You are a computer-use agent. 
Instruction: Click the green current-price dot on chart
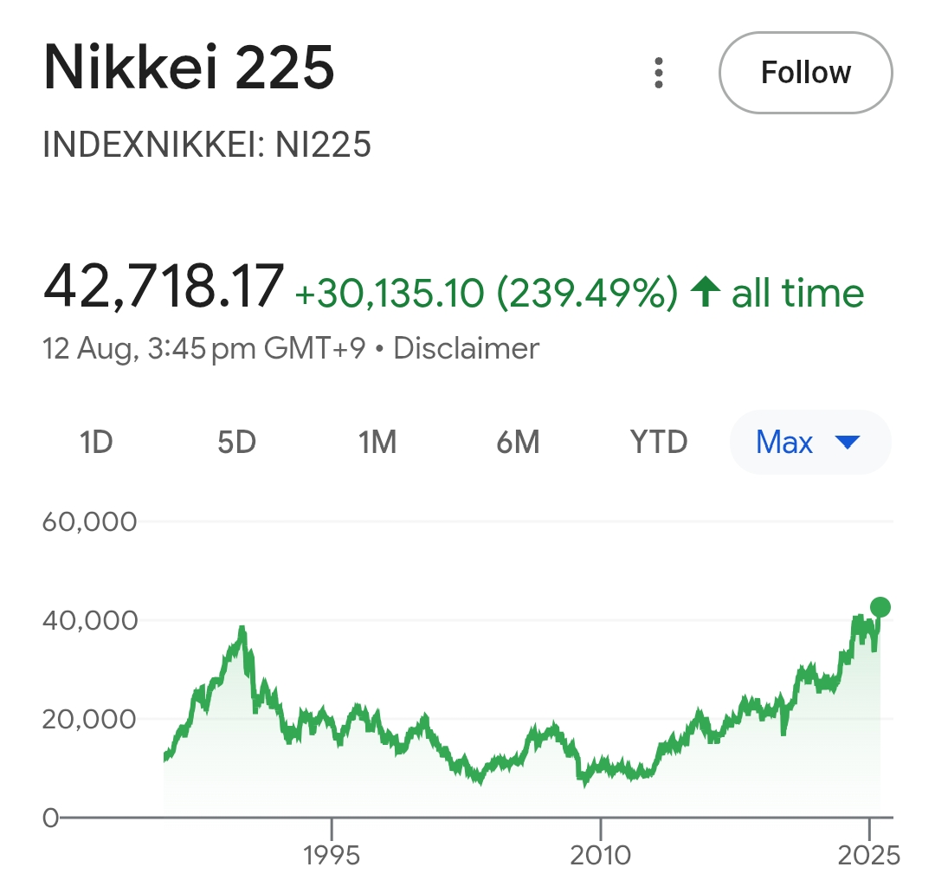[x=880, y=608]
